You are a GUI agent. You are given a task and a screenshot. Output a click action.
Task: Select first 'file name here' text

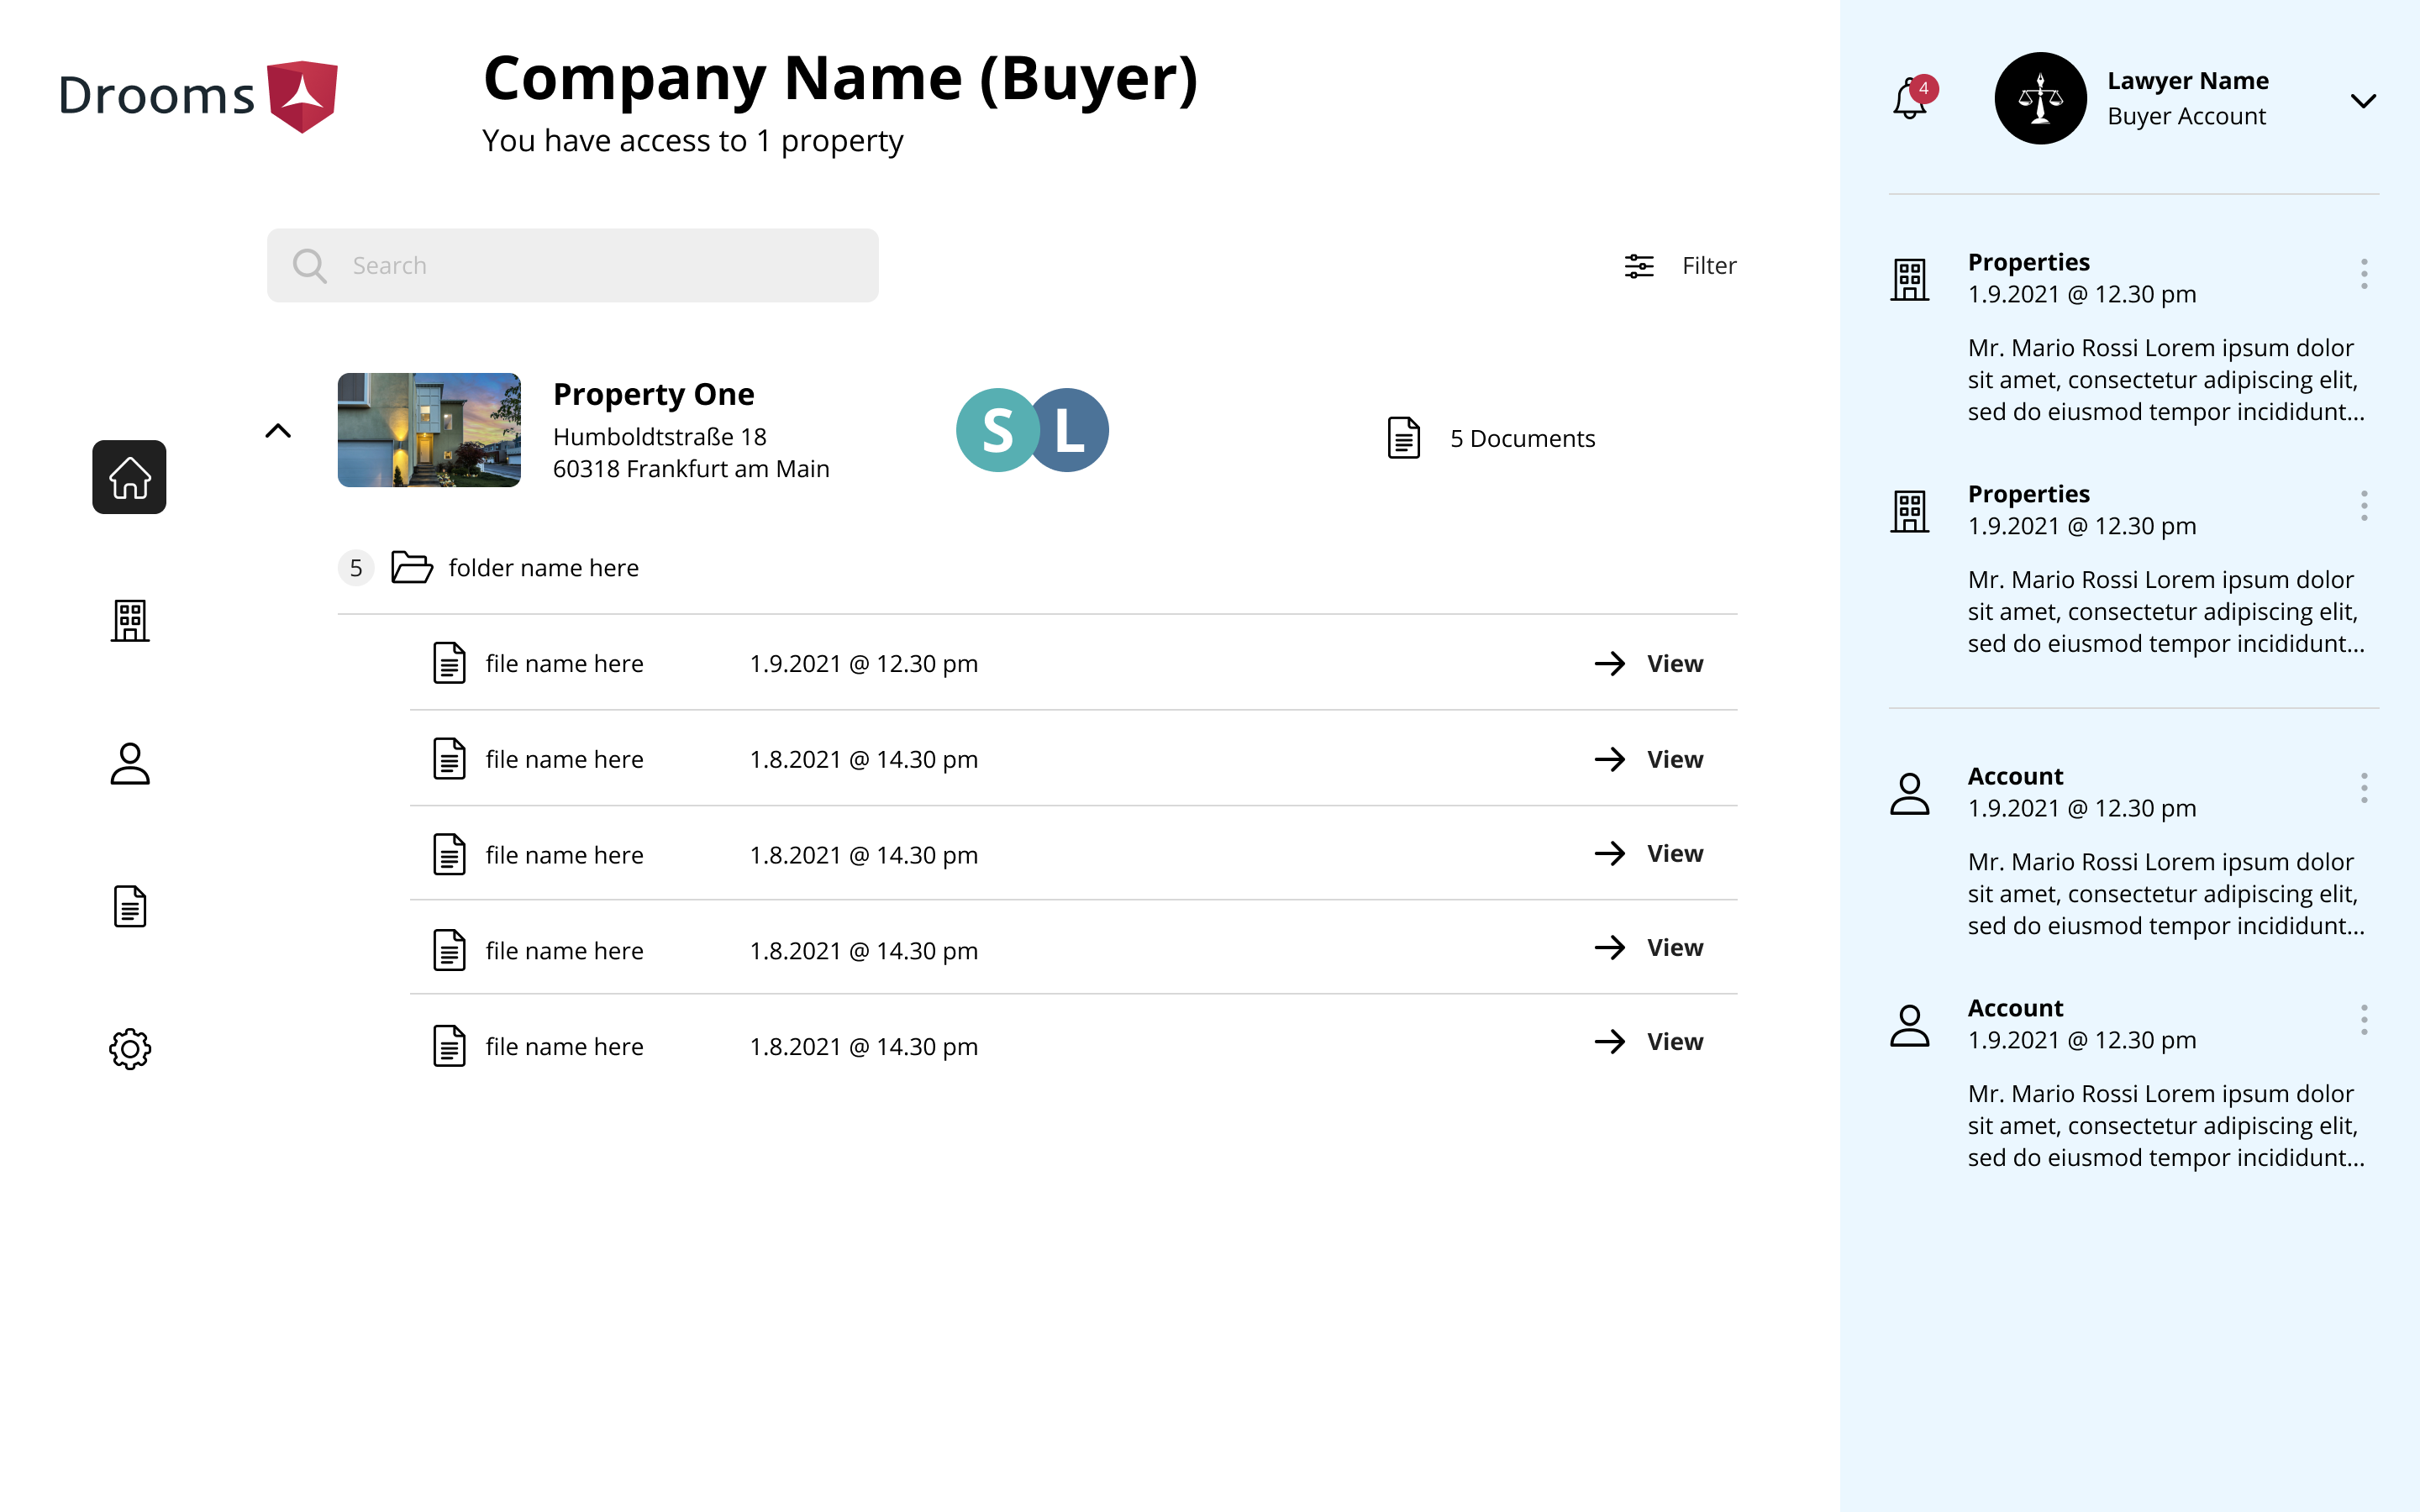pyautogui.click(x=564, y=663)
